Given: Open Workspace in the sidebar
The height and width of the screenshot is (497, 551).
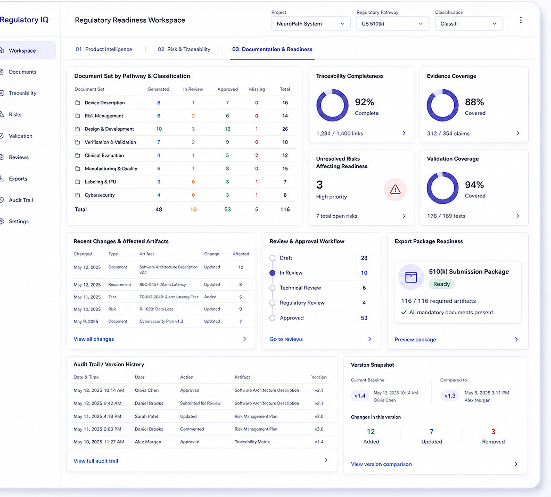Looking at the screenshot, I should [27, 51].
